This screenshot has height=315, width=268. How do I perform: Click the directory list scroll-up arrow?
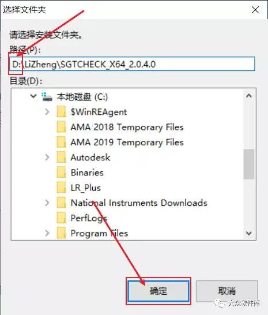coord(249,96)
